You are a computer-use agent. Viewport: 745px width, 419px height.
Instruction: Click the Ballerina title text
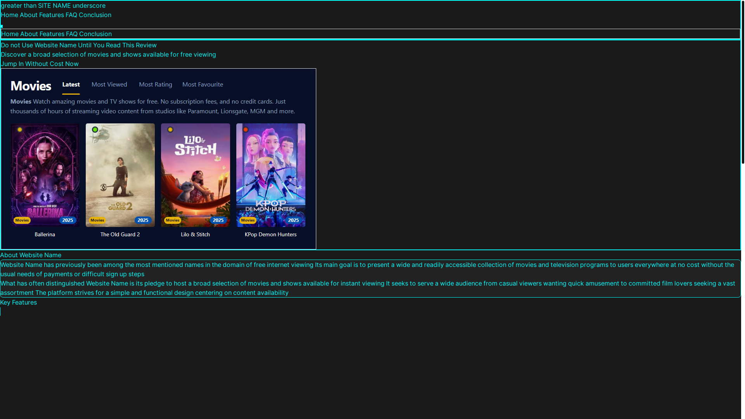pyautogui.click(x=45, y=234)
